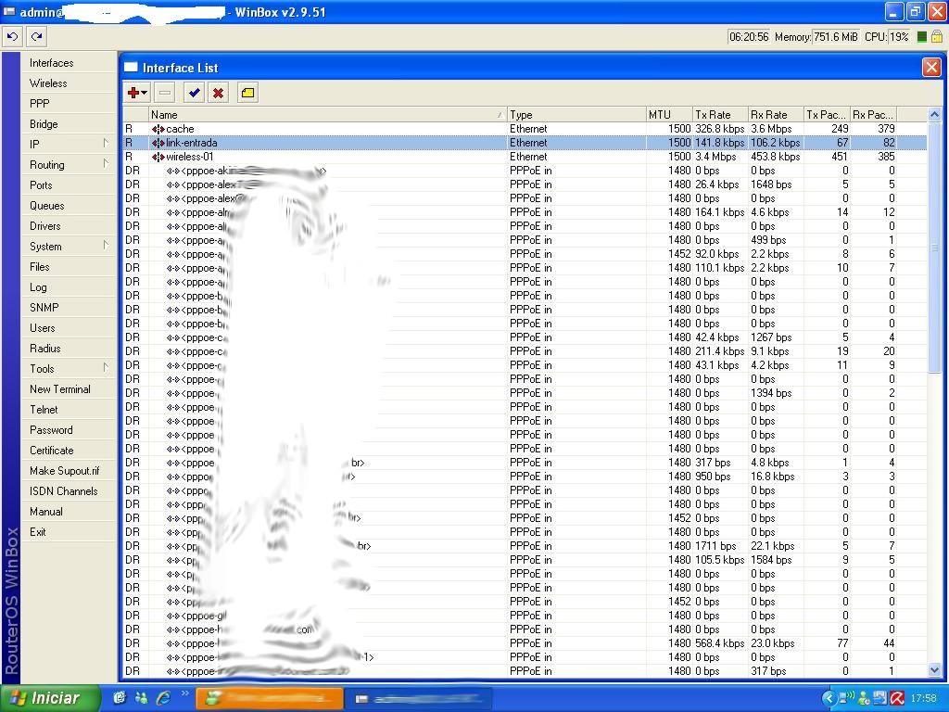Viewport: 949px width, 712px height.
Task: Expand the Tools submenu
Action: pos(69,369)
